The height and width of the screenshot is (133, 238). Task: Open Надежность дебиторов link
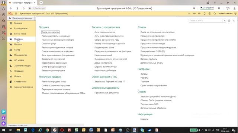pyautogui.click(x=105, y=71)
